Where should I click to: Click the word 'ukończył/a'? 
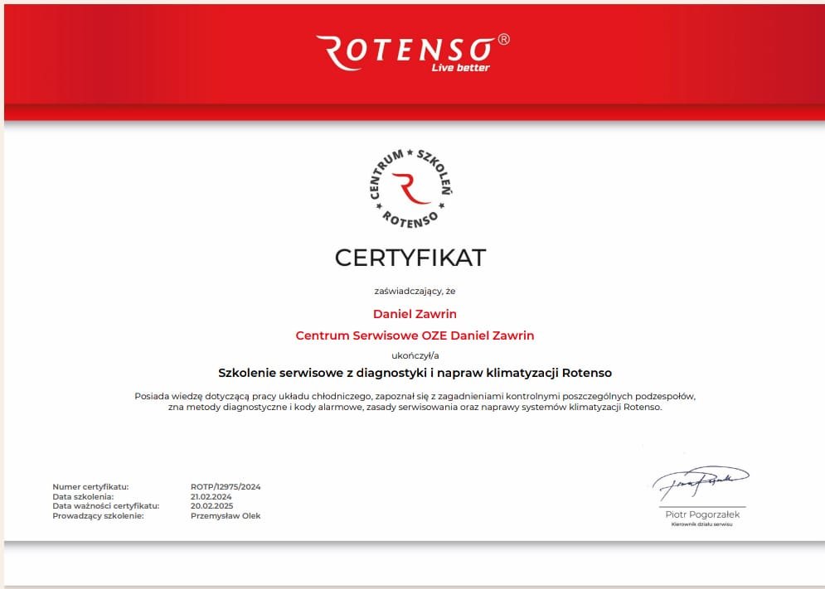pyautogui.click(x=415, y=355)
